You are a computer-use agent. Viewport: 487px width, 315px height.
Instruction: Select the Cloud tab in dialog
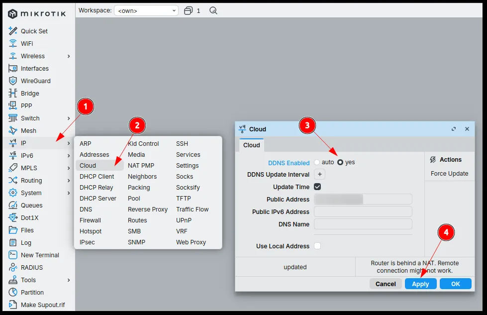click(252, 145)
